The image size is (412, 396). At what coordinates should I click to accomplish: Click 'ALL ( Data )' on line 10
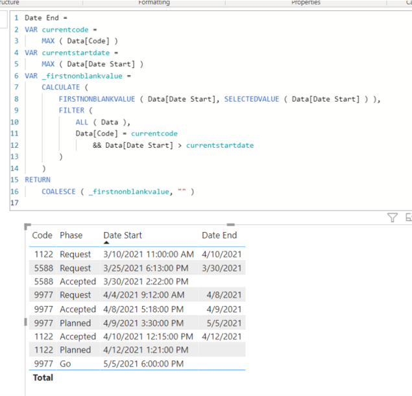point(103,122)
